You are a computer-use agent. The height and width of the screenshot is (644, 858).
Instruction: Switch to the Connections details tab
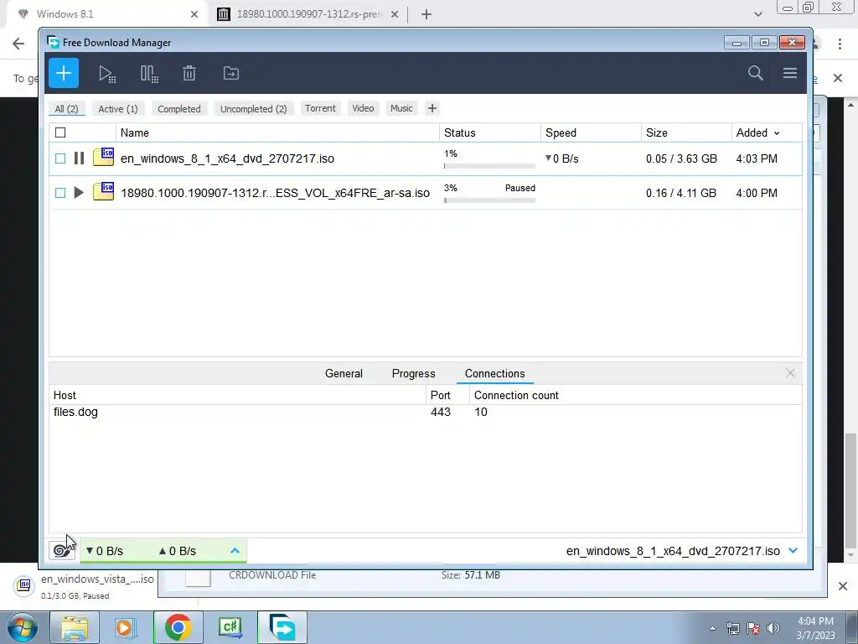point(494,373)
